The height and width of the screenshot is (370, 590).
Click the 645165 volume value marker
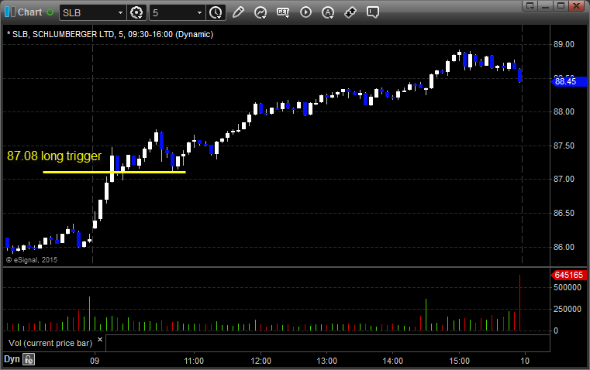[568, 275]
